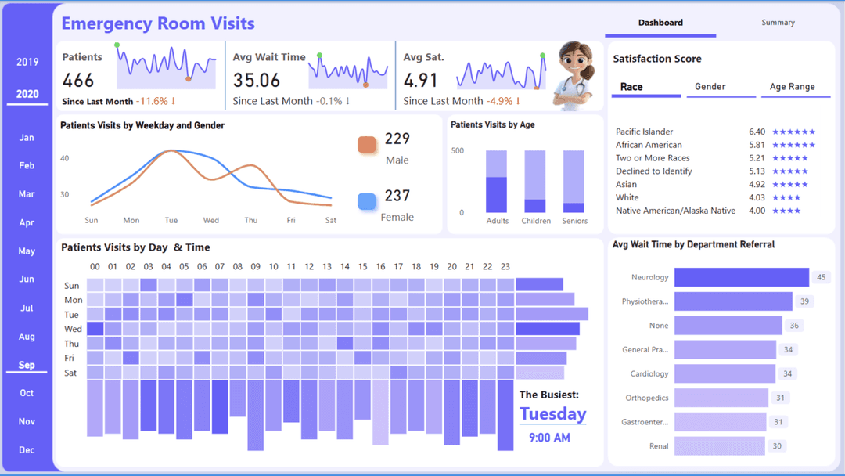Click Wednesday 00 hour heatmap cell
845x476 pixels.
pos(95,329)
